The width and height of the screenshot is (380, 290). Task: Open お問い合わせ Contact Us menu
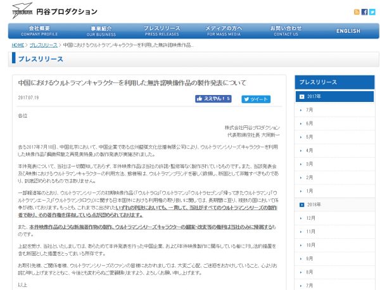point(286,31)
